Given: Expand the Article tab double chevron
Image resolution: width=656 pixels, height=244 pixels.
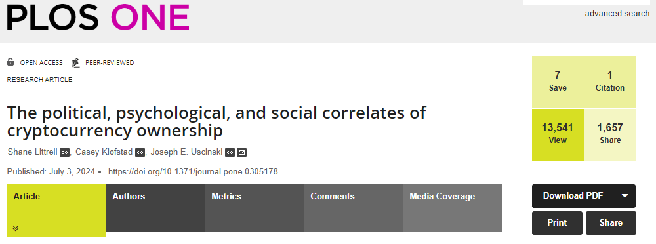Looking at the screenshot, I should [16, 228].
